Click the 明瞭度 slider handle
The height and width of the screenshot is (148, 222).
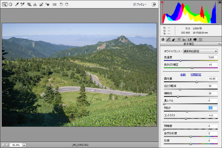tap(164, 129)
